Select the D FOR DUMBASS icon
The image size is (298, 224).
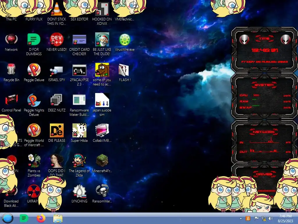click(34, 40)
